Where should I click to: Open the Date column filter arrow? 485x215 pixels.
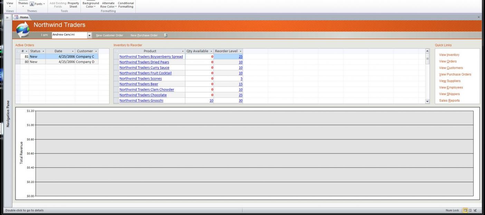73,51
